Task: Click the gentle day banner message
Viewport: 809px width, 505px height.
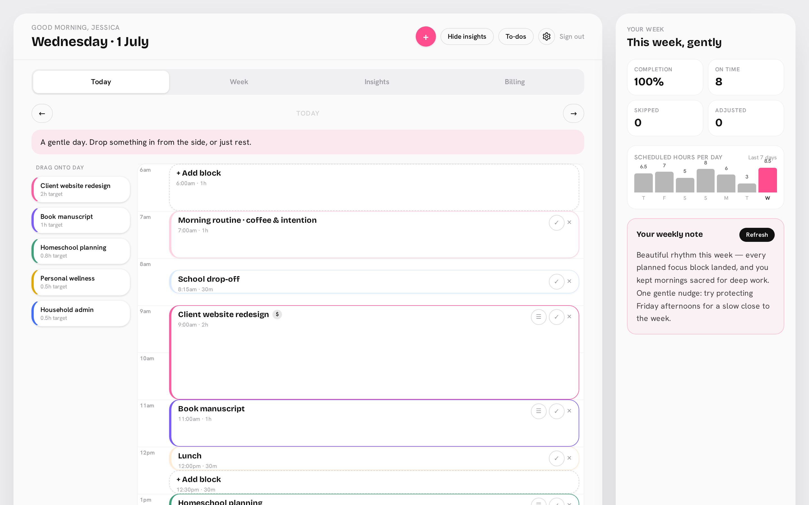Action: 308,142
